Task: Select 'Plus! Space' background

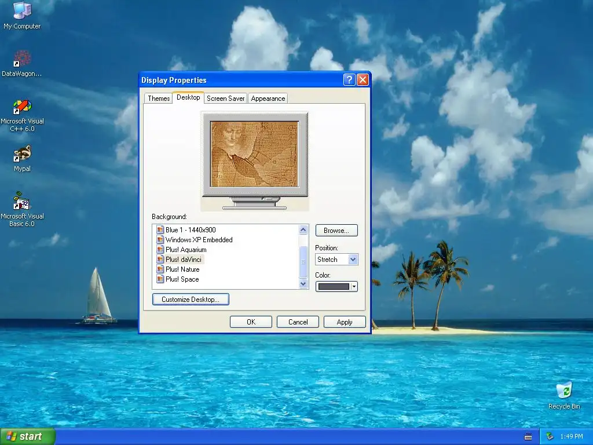Action: [182, 279]
